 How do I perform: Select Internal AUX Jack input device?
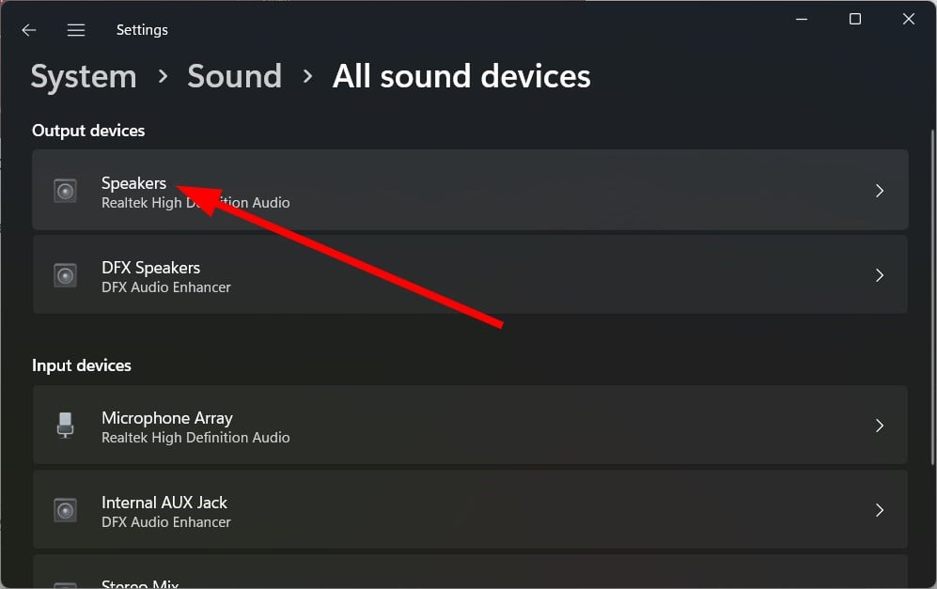point(470,510)
